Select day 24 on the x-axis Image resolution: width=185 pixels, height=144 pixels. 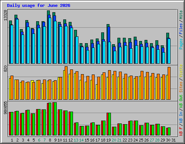[135, 140]
